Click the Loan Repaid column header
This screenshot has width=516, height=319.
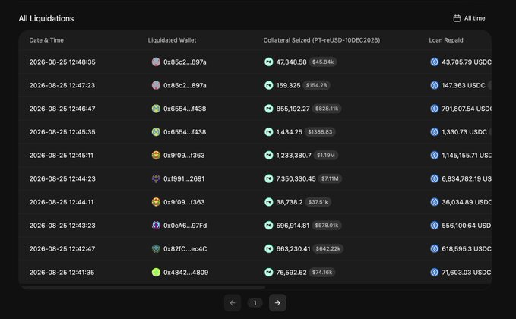coord(446,40)
